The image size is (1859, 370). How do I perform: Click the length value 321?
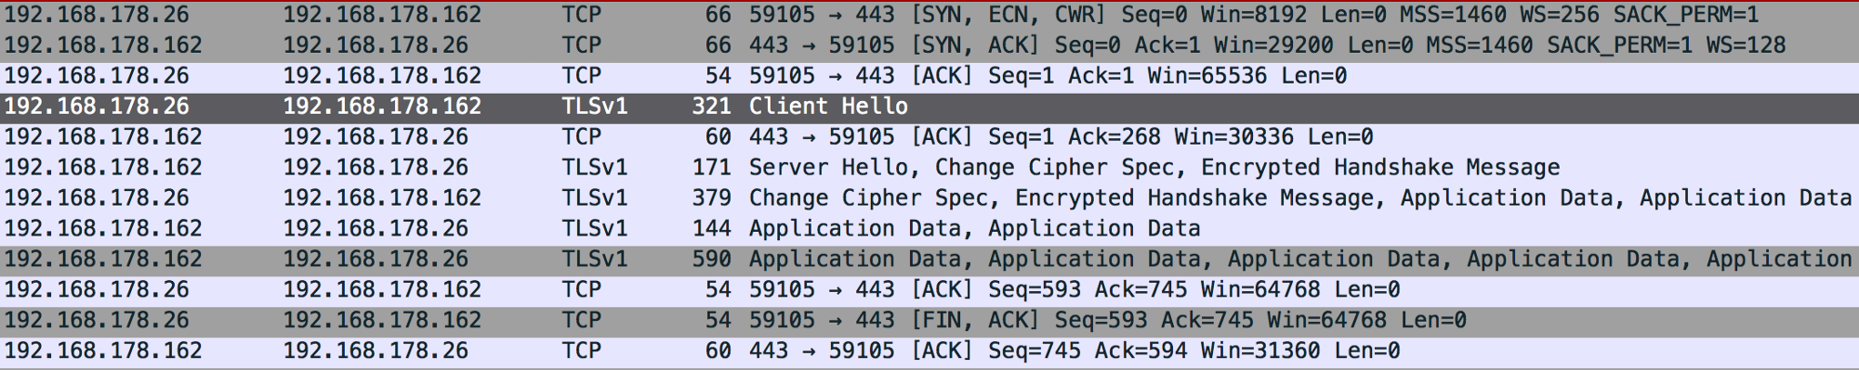pyautogui.click(x=711, y=107)
